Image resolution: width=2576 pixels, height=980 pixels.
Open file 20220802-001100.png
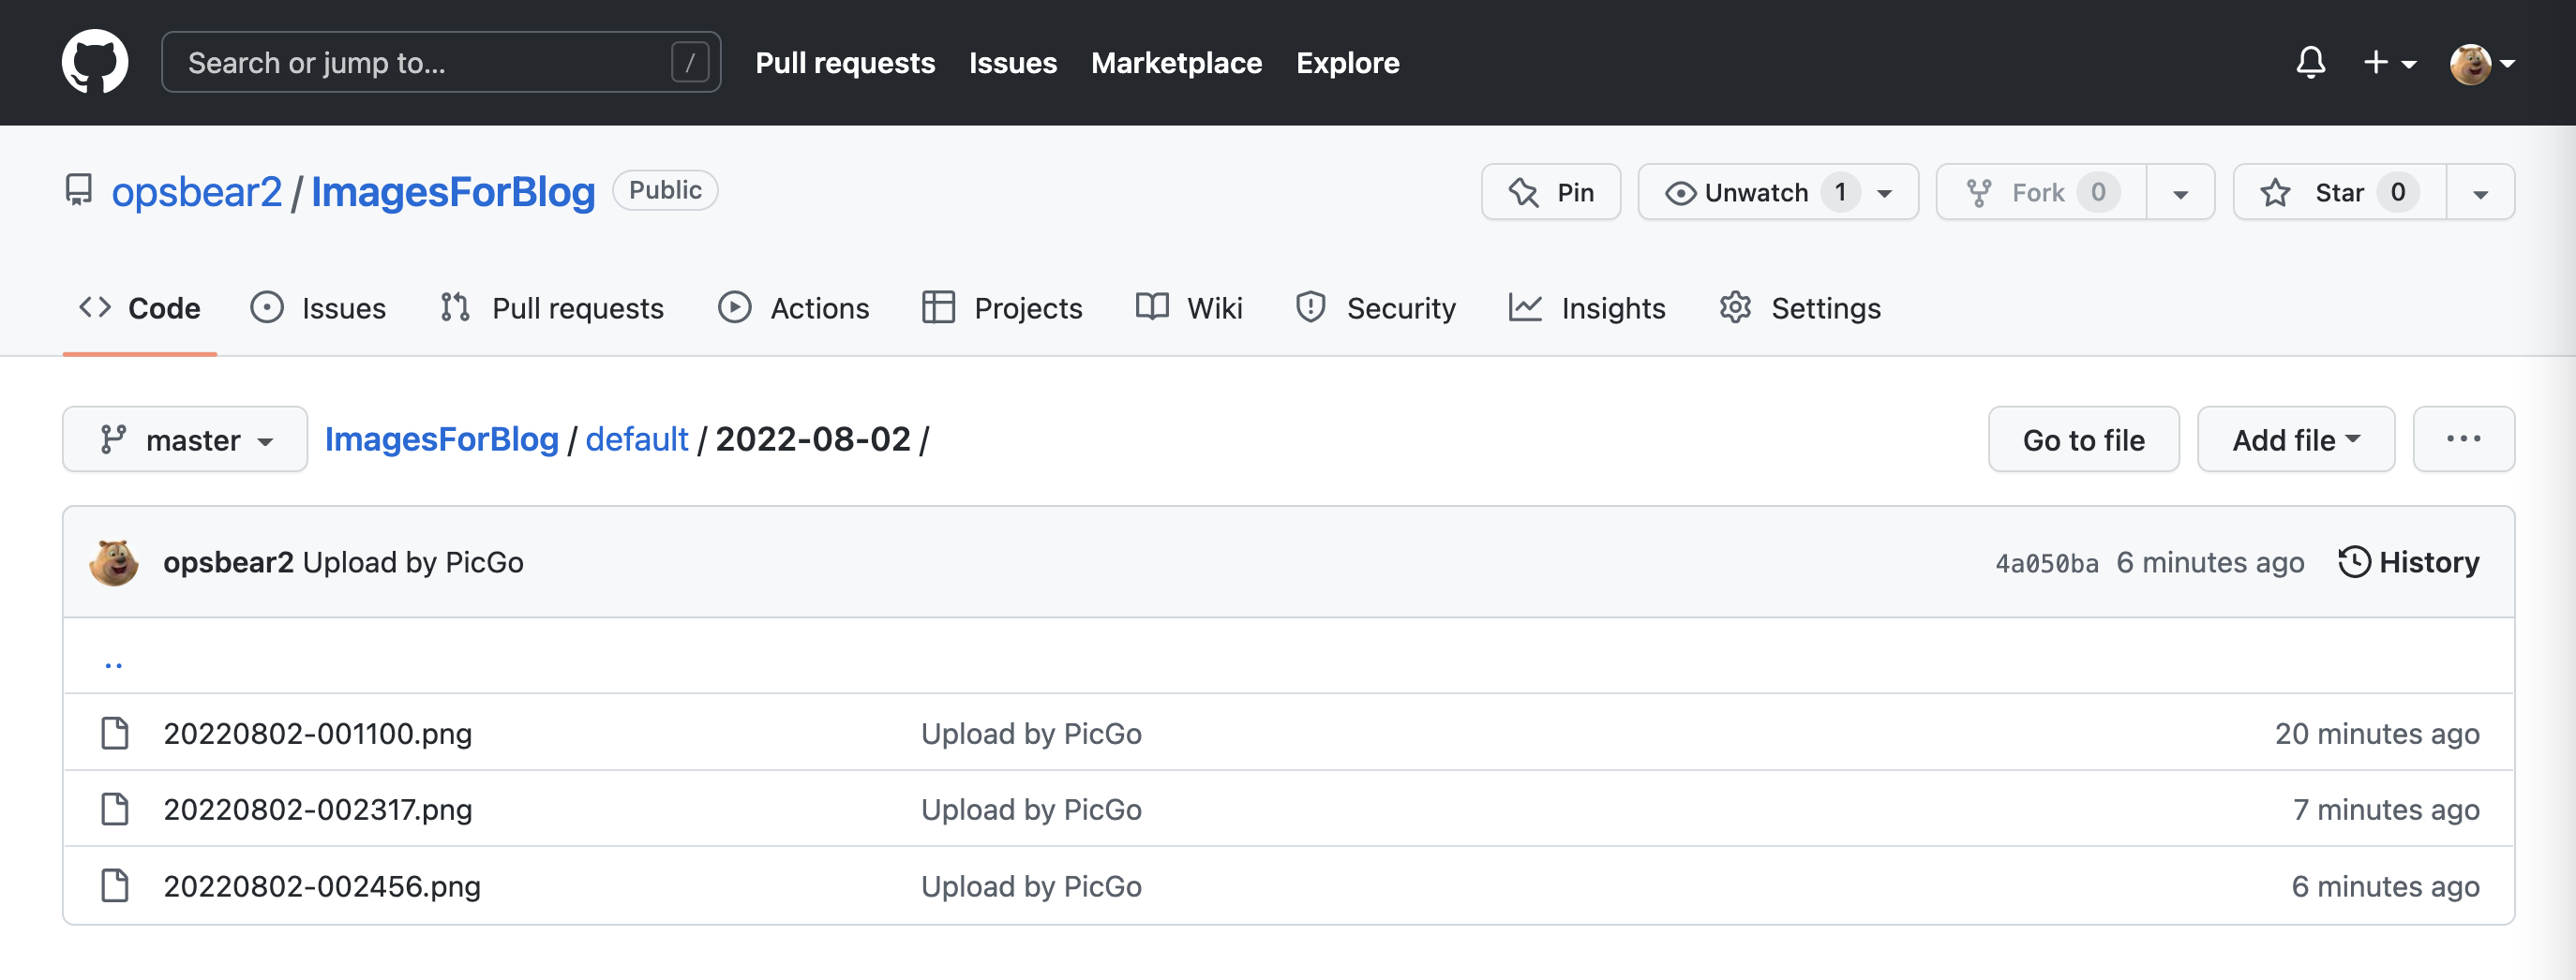pos(317,734)
